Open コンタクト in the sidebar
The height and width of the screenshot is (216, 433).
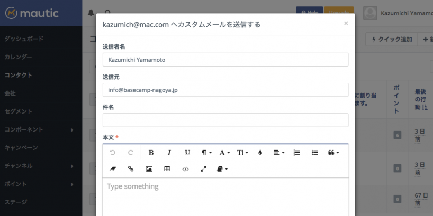pos(19,75)
